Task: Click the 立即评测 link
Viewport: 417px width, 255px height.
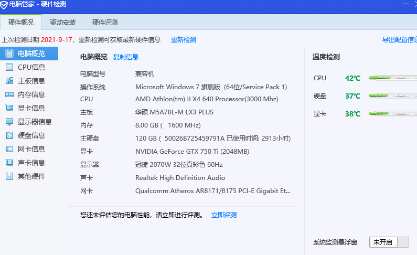Action: pyautogui.click(x=224, y=215)
